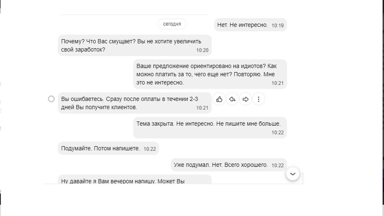Image resolution: width=384 pixels, height=216 pixels.
Task: Open the three-dot message options menu
Action: pyautogui.click(x=259, y=99)
